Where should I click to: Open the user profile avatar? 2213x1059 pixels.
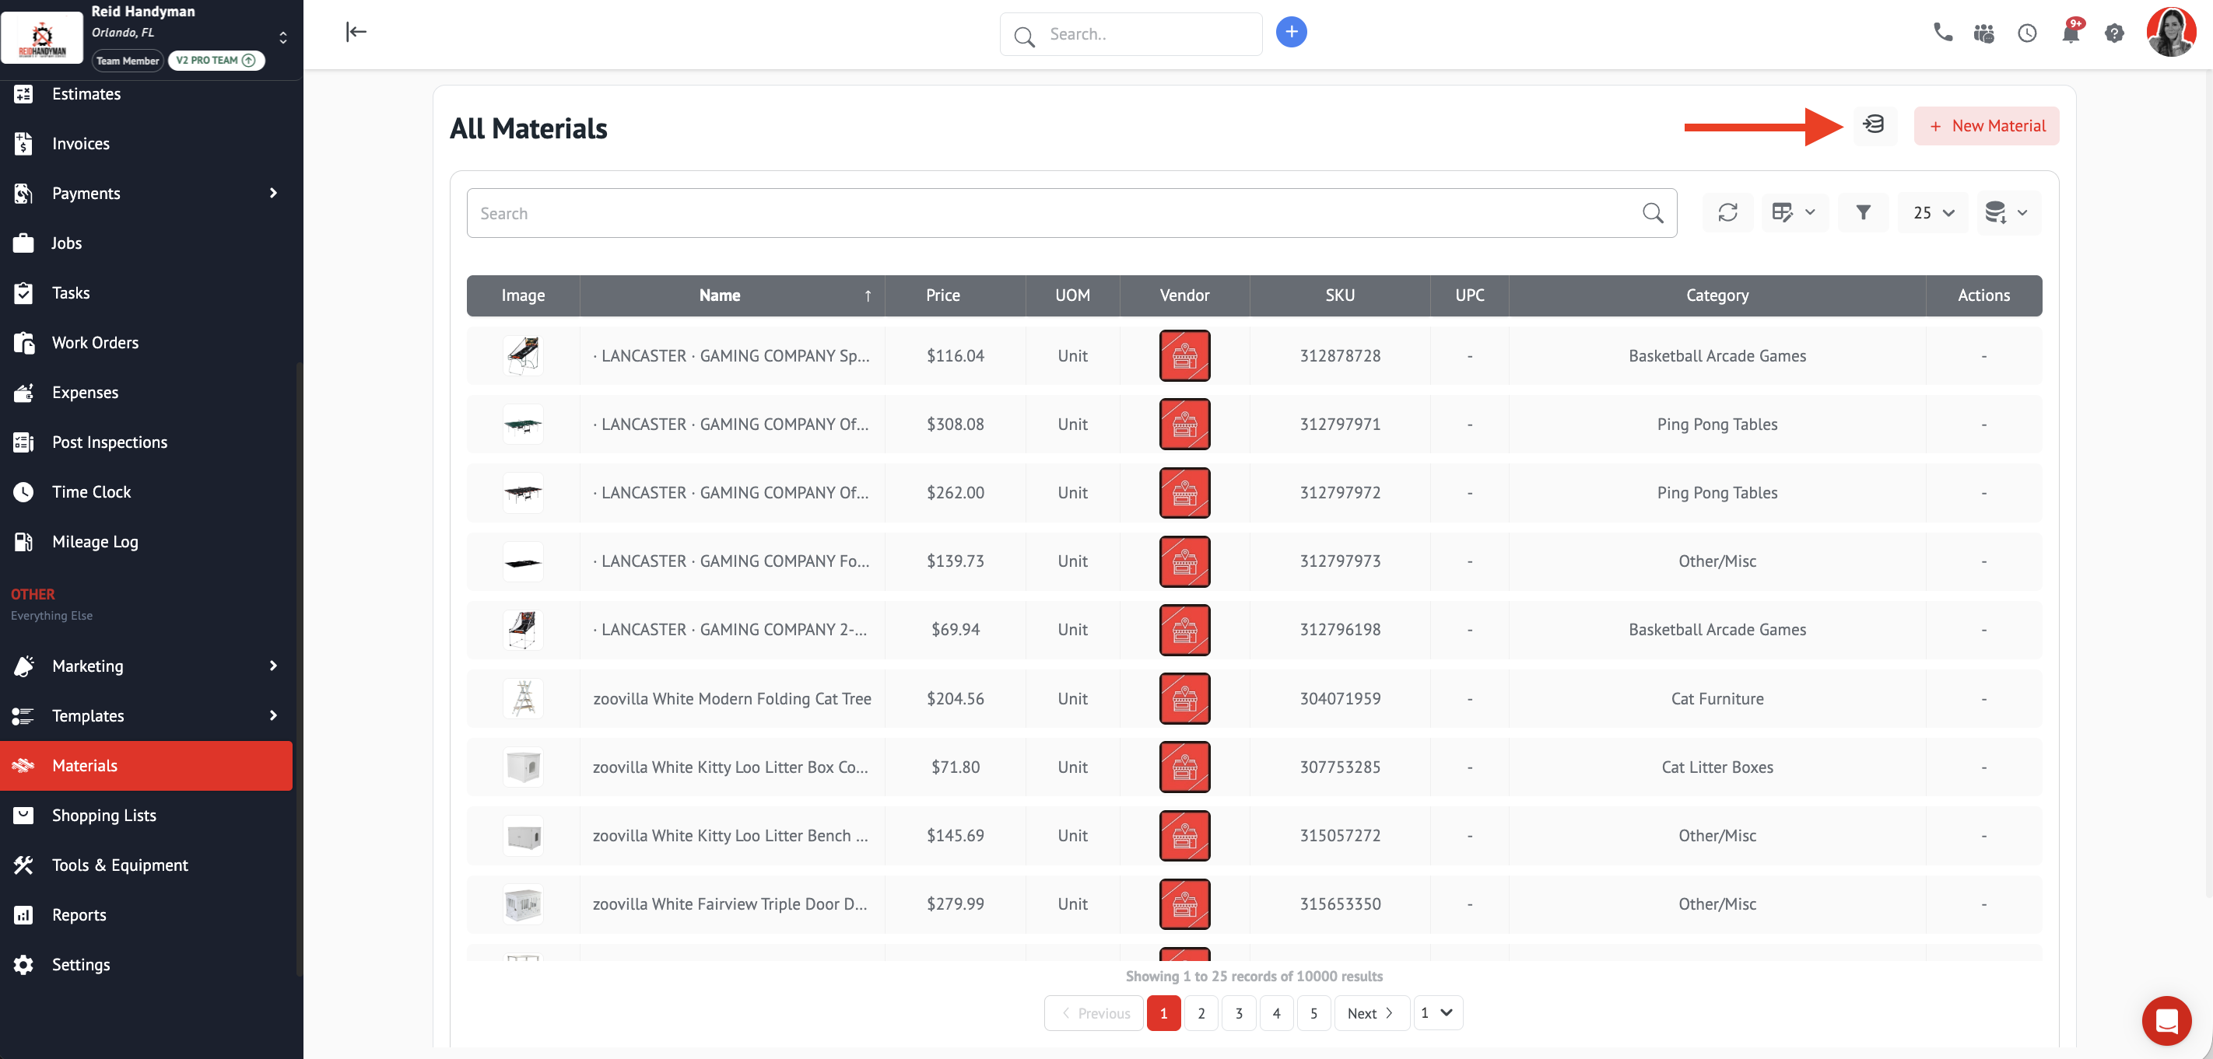coord(2171,33)
